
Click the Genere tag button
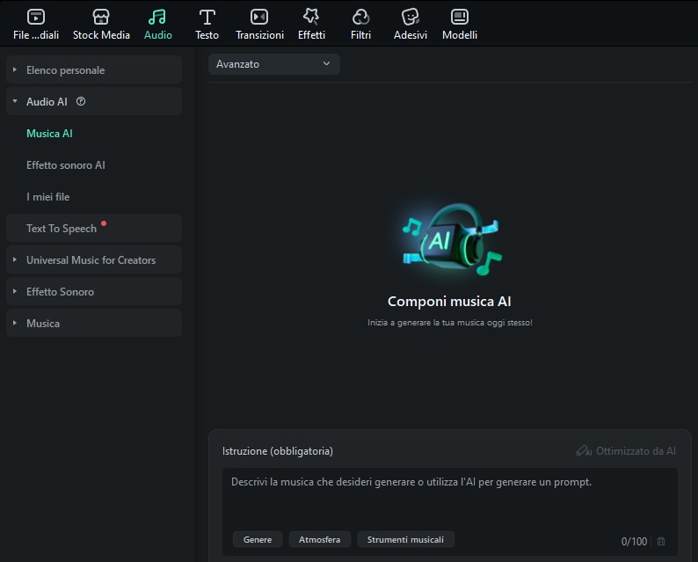[x=258, y=539]
